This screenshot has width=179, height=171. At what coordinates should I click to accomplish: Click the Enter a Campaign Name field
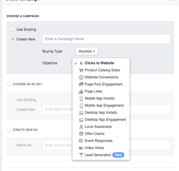point(107,39)
